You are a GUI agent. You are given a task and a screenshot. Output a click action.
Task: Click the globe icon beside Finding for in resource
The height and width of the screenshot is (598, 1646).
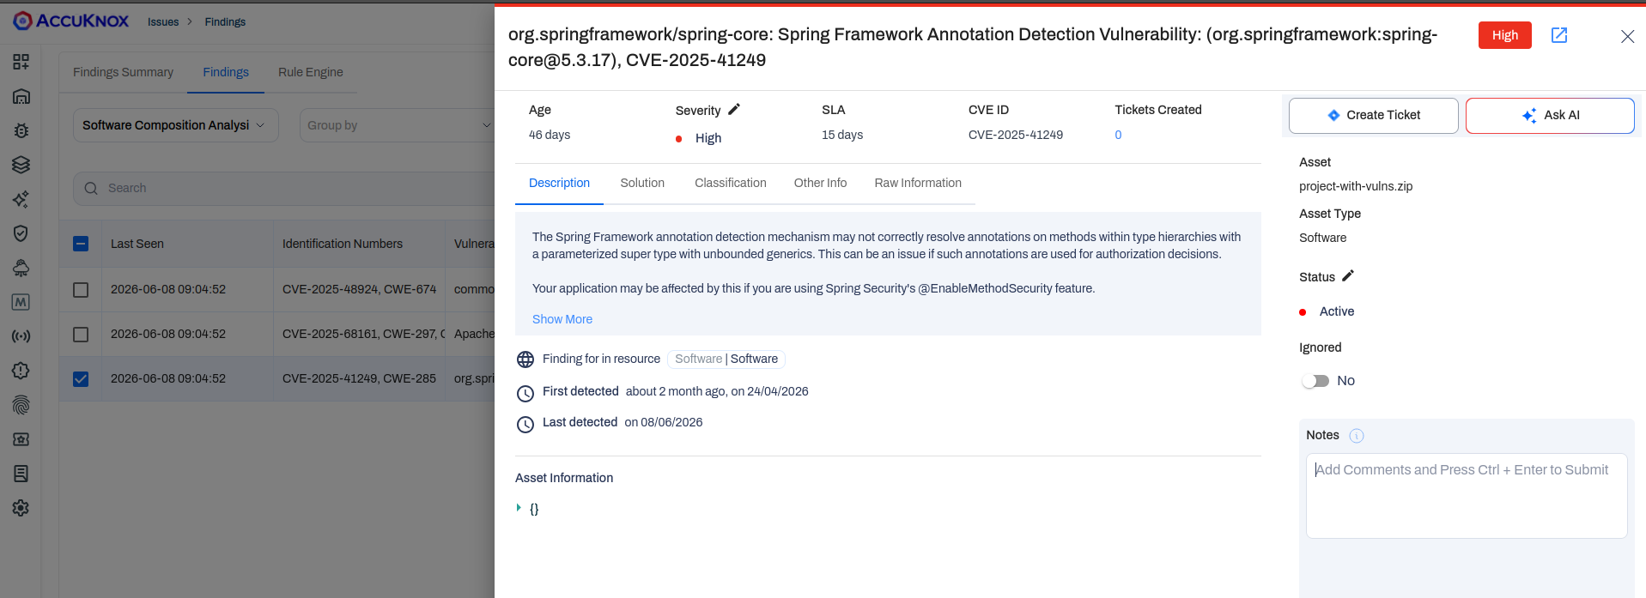coord(525,359)
